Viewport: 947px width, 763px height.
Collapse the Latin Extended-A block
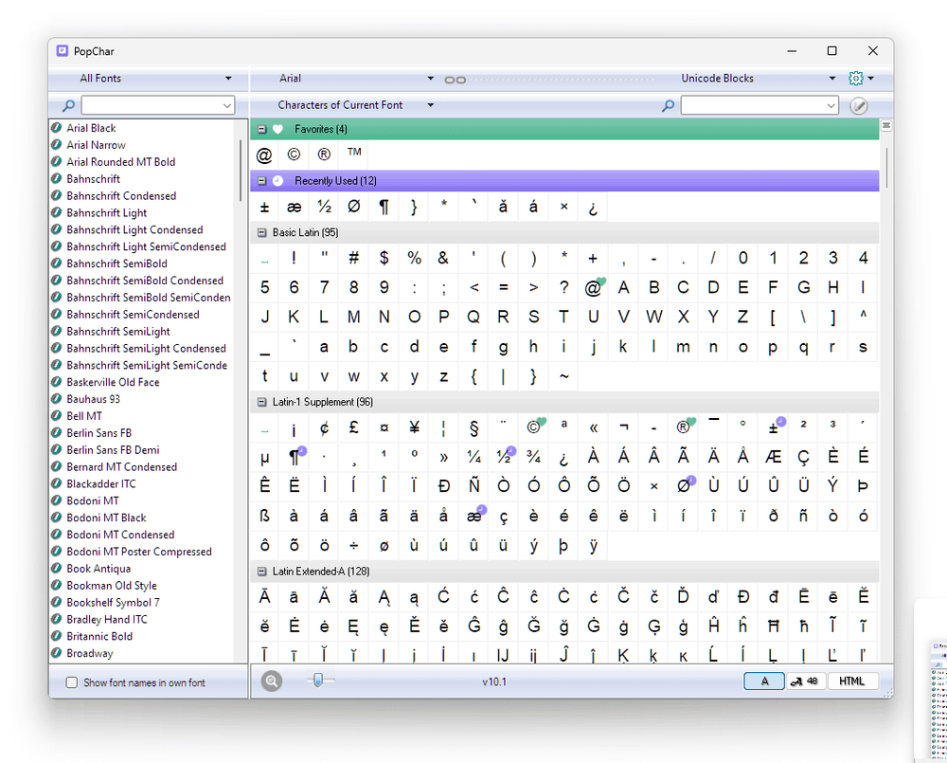pos(262,572)
